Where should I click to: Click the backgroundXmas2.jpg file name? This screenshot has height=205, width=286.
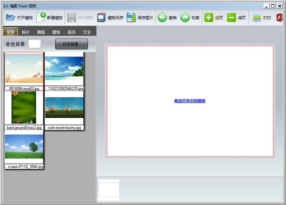click(24, 128)
